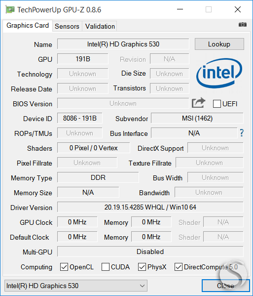Open the Validation tab
Image resolution: width=253 pixels, height=296 pixels.
coord(100,26)
